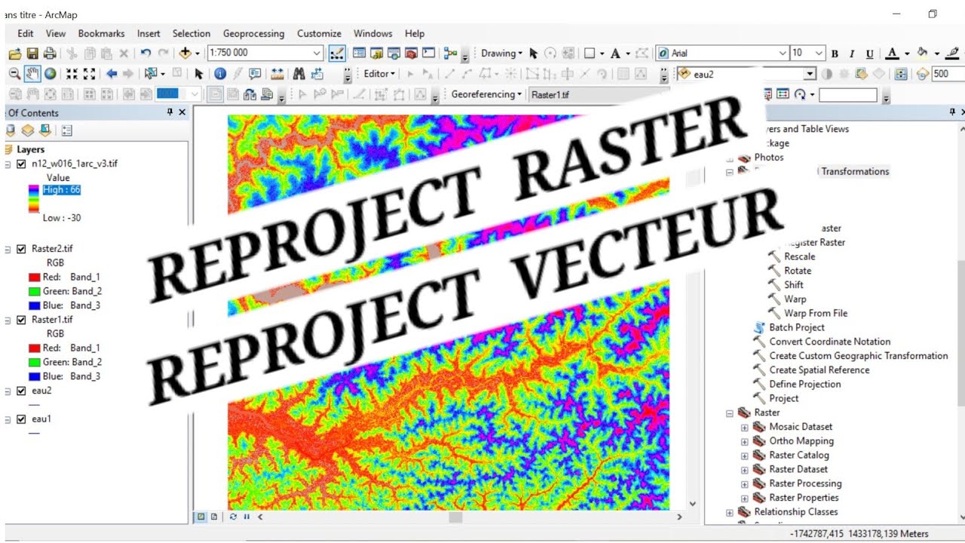This screenshot has height=543, width=965.
Task: Toggle Underline text formatting
Action: (x=869, y=54)
